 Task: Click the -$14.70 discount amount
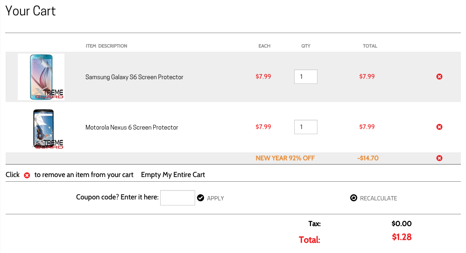[367, 158]
